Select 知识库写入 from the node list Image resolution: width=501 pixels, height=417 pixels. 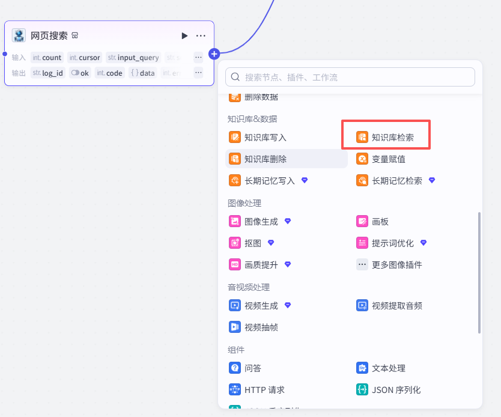(265, 138)
